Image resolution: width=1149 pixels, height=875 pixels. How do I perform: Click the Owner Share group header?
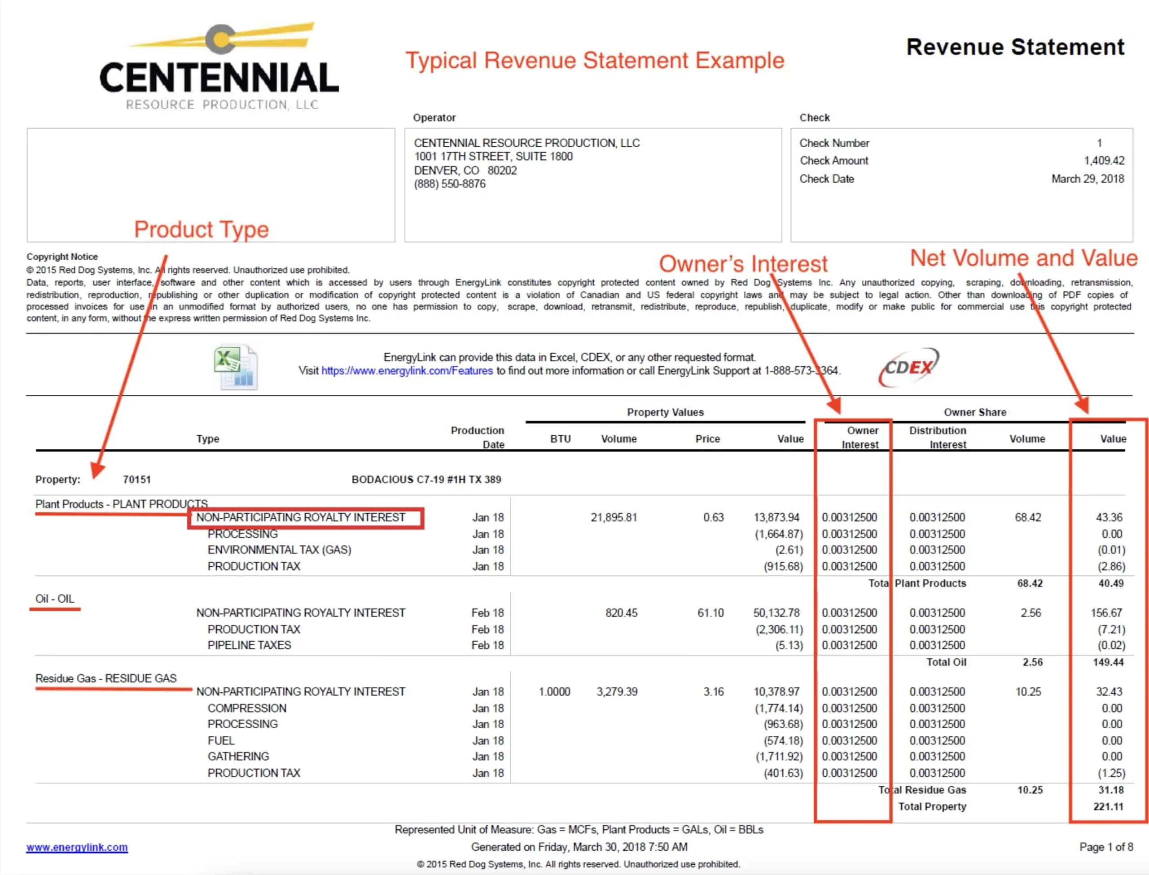(974, 412)
